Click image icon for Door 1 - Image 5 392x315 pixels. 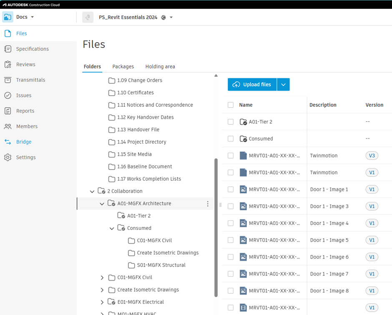tap(243, 240)
